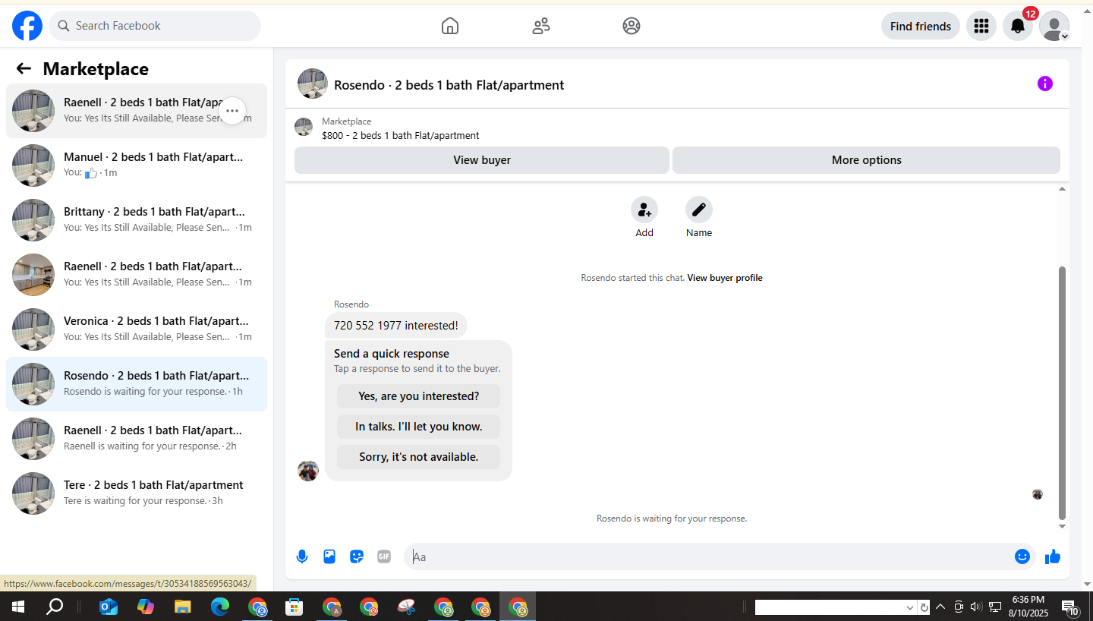
Task: Open the Home feed icon
Action: 450,26
